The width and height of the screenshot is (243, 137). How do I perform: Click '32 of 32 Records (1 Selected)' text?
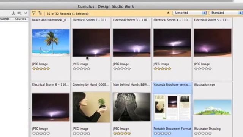pos(68,14)
